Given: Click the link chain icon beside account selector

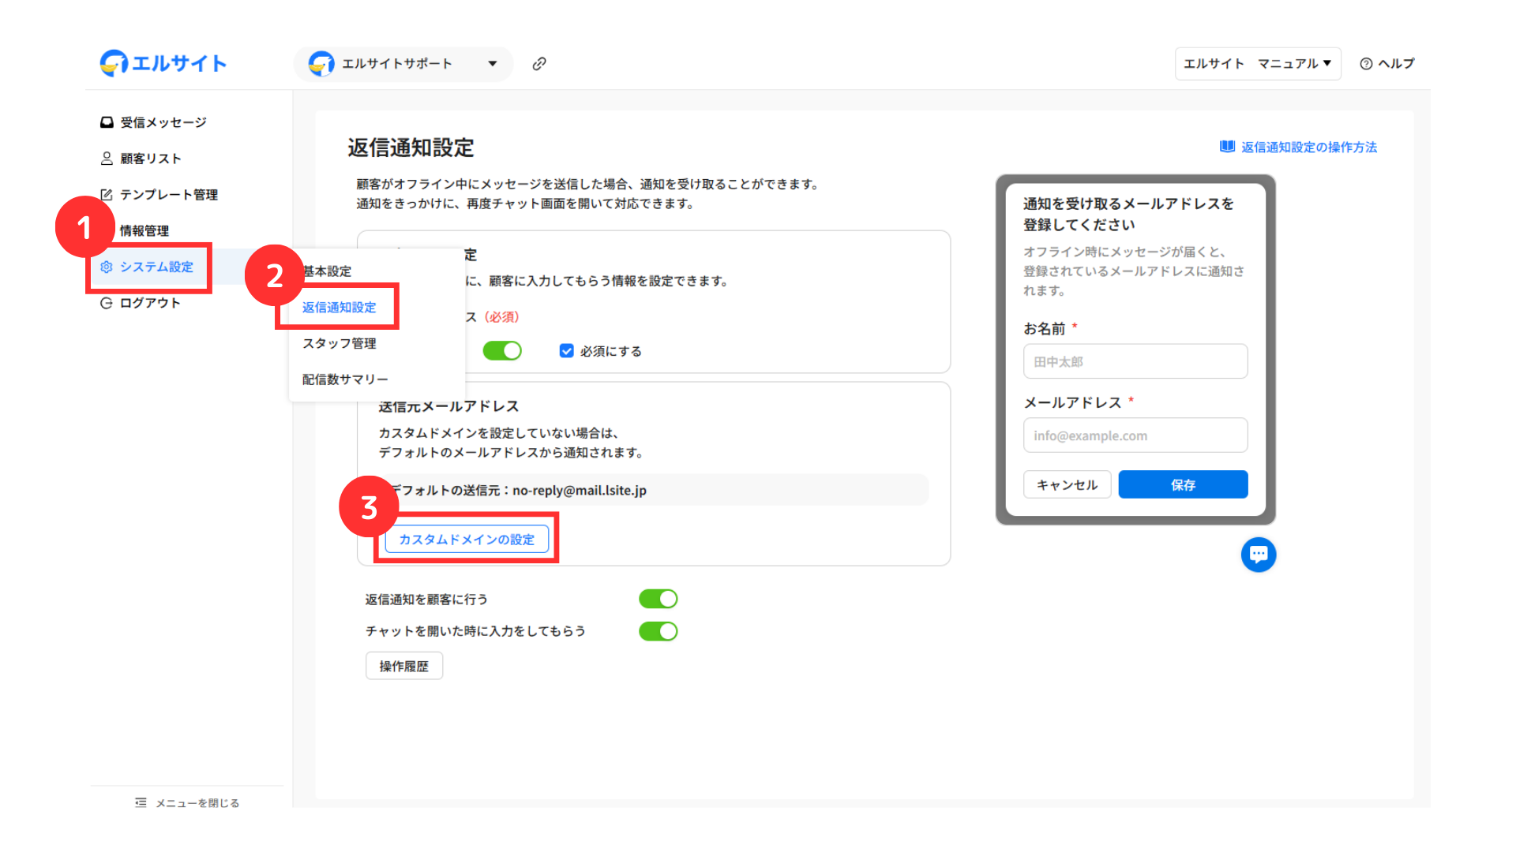Looking at the screenshot, I should (539, 64).
